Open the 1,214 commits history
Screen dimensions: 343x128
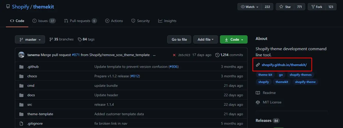[x=229, y=55]
